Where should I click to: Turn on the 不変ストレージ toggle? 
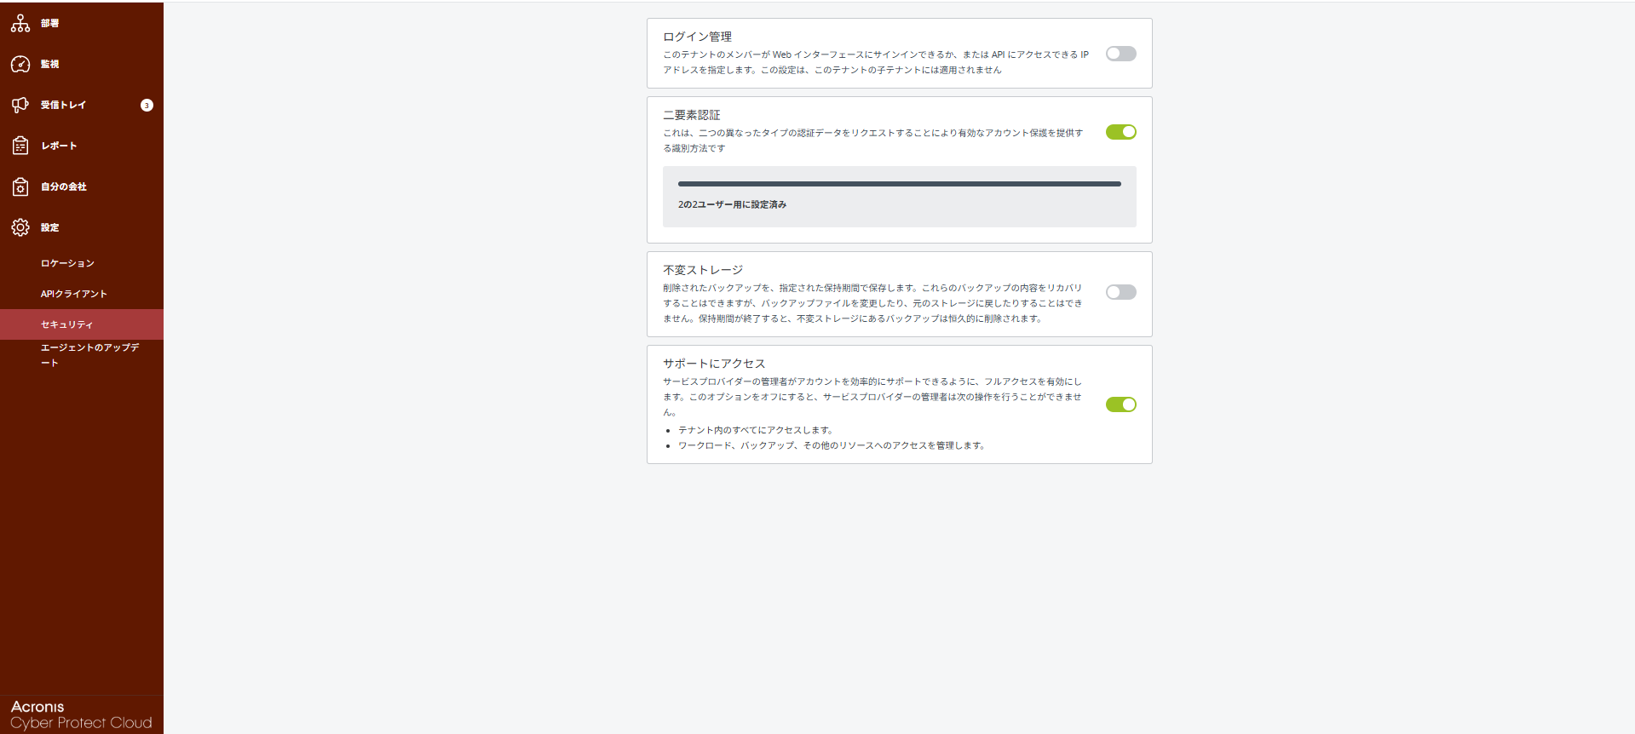pyautogui.click(x=1120, y=292)
